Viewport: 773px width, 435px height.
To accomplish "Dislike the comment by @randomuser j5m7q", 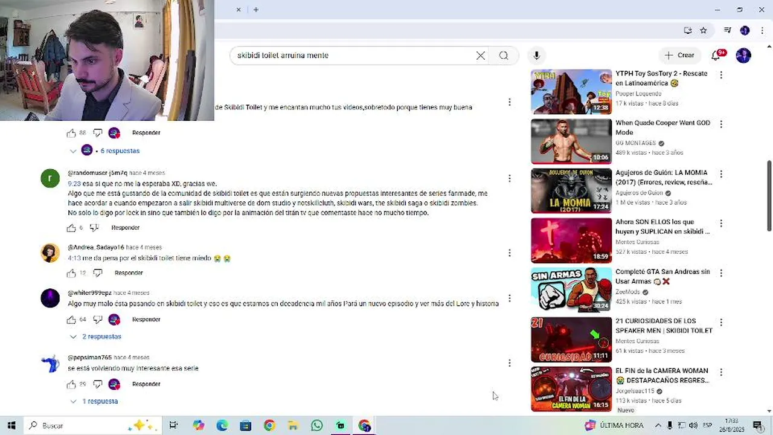I will [x=94, y=228].
